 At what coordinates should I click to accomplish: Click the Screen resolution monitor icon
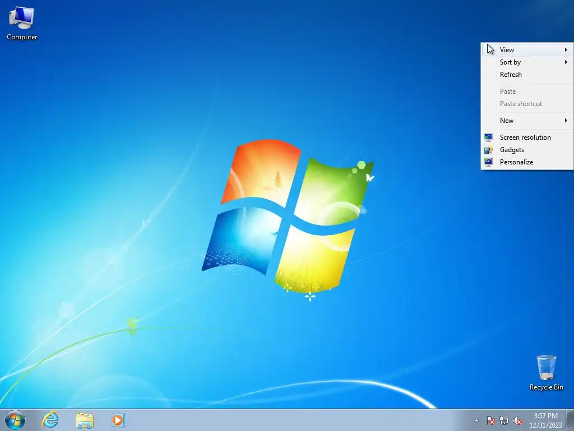[488, 137]
